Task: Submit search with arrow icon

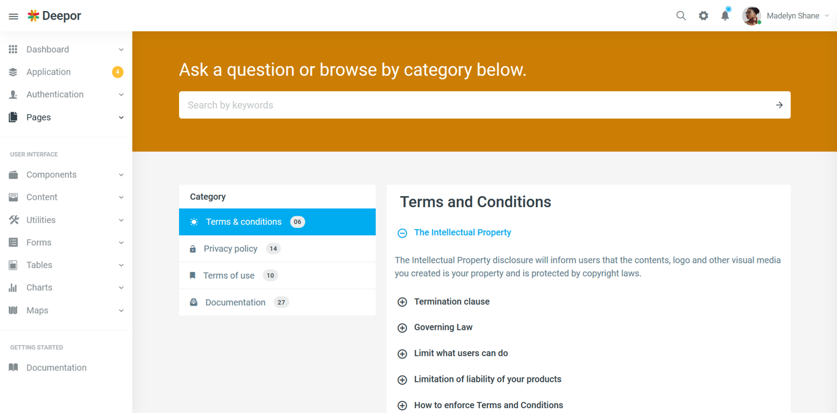Action: coord(779,105)
